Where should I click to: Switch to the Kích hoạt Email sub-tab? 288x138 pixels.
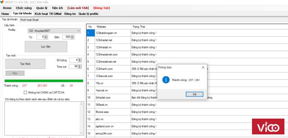click(30, 20)
